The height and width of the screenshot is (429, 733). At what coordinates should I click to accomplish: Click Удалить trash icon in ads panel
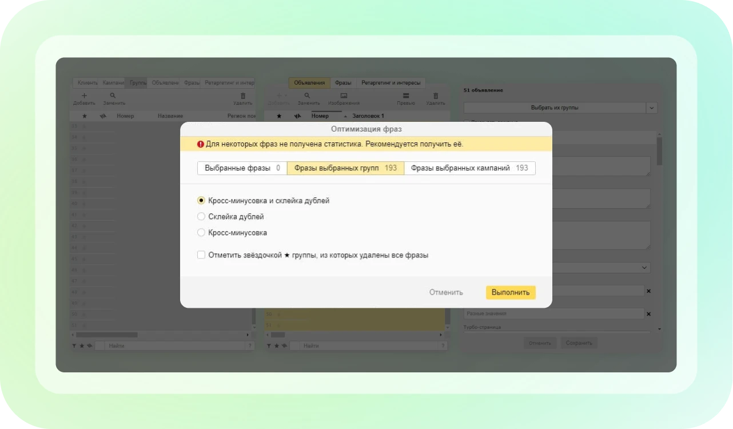(436, 96)
